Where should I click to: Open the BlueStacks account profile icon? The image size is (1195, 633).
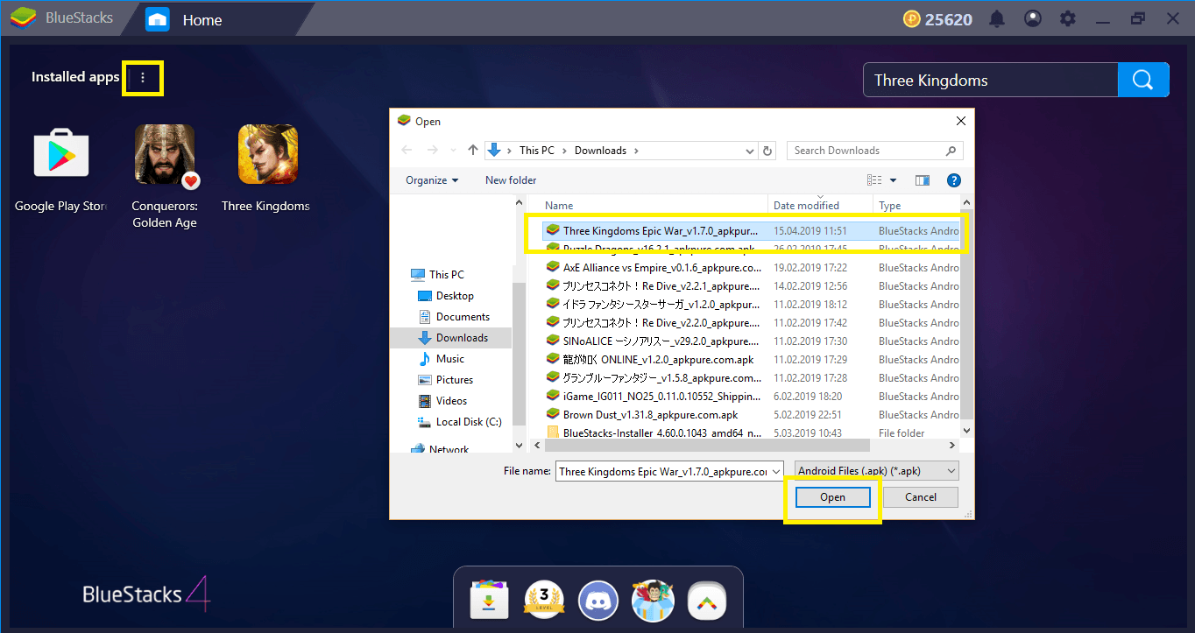[x=1033, y=18]
